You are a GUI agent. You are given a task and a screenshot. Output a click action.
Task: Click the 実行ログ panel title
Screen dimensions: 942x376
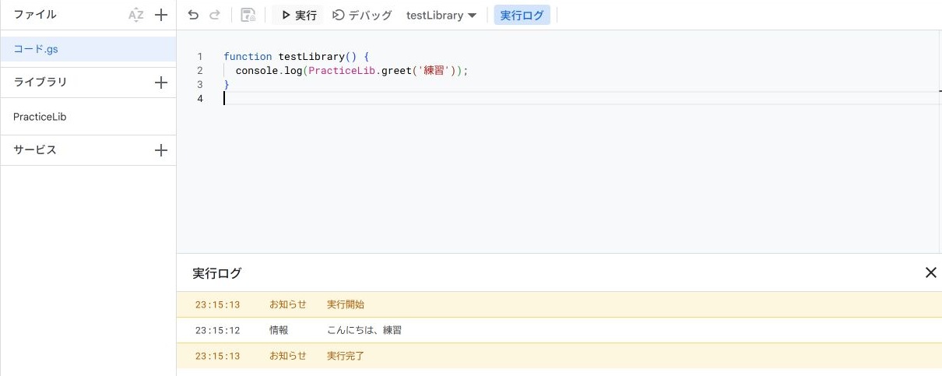click(x=217, y=273)
